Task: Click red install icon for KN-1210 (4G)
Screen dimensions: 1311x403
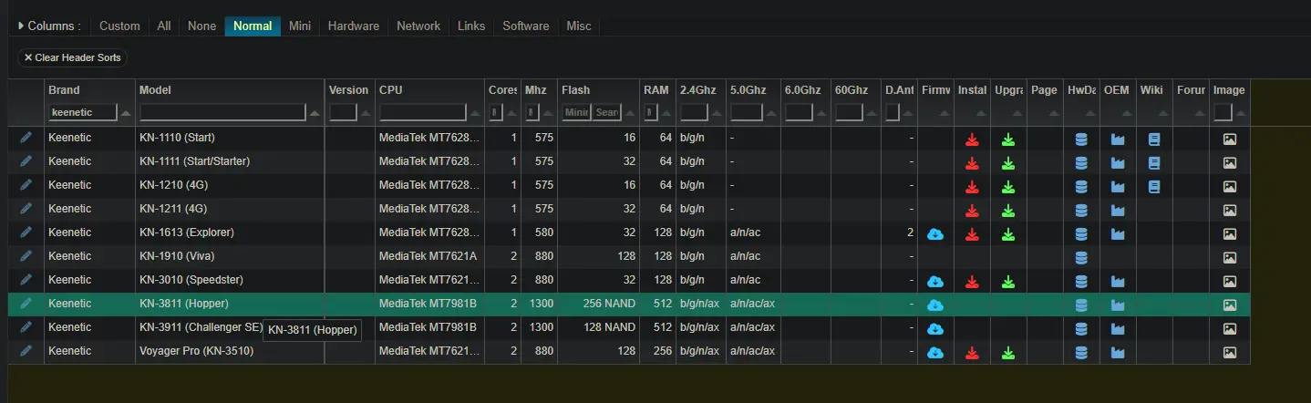Action: pyautogui.click(x=972, y=187)
